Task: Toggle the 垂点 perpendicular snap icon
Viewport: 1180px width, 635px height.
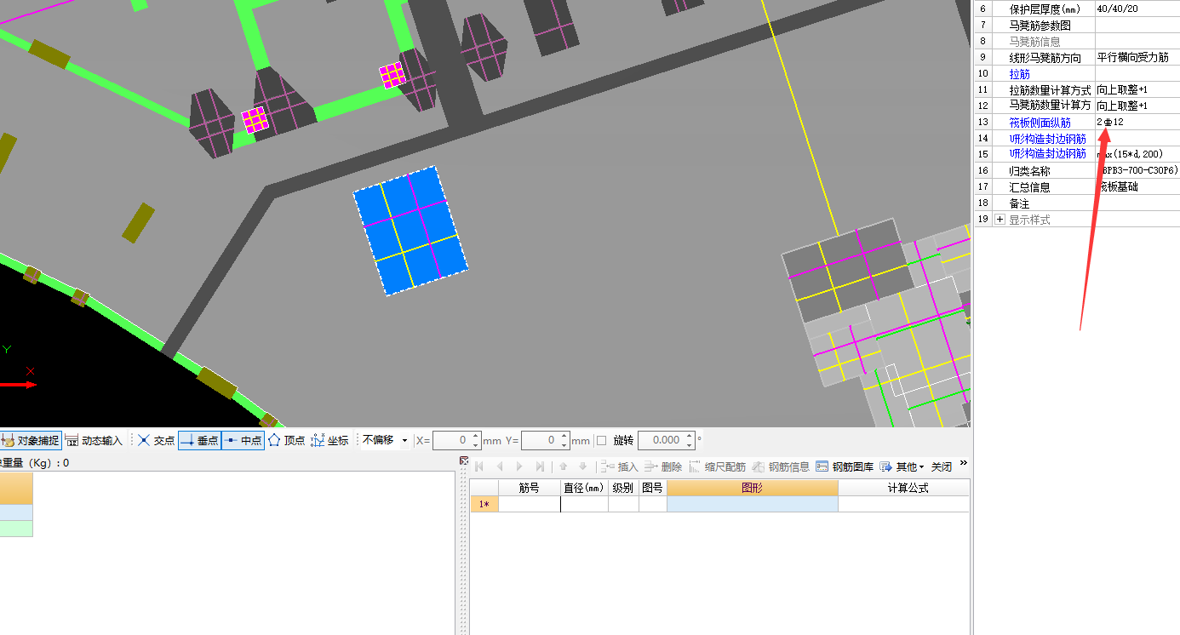Action: (x=199, y=440)
